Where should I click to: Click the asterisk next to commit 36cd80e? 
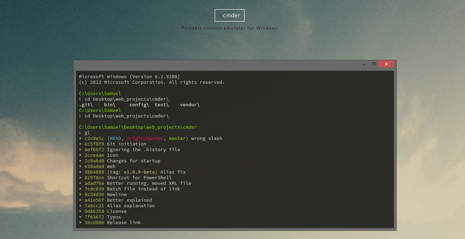[80, 222]
